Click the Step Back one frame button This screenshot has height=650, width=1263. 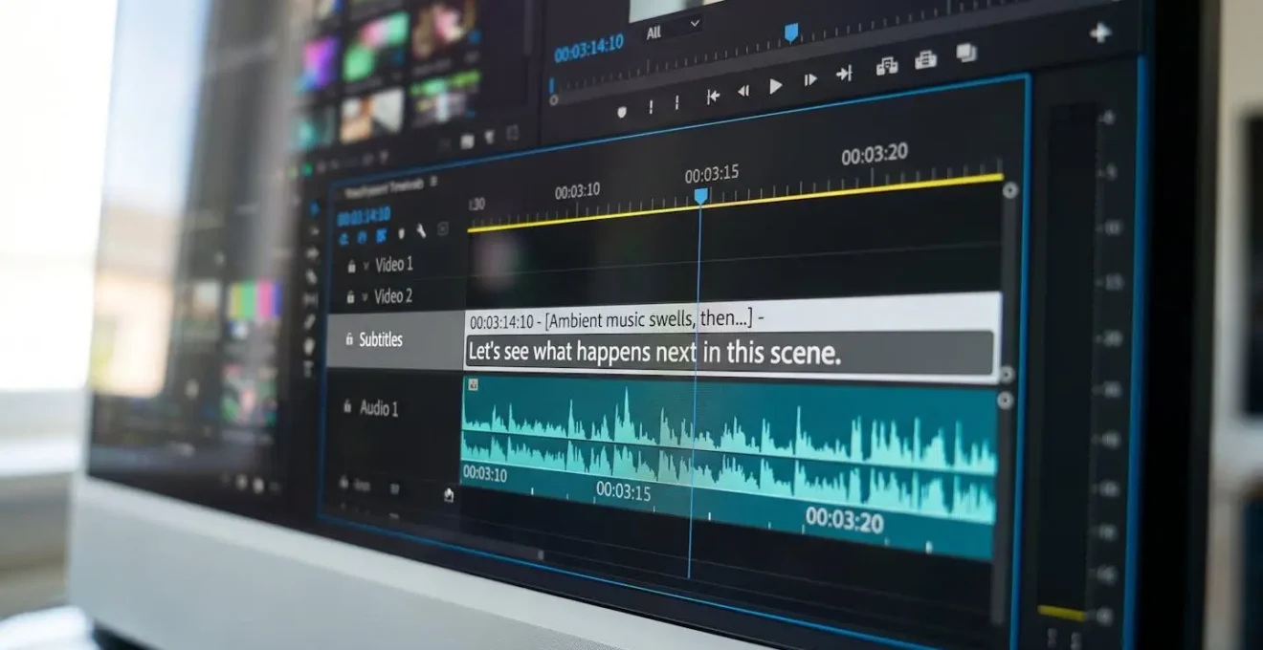pos(742,92)
